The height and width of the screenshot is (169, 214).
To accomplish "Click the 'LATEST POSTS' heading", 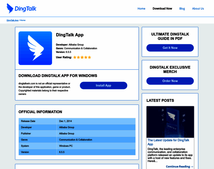I will [160, 101].
